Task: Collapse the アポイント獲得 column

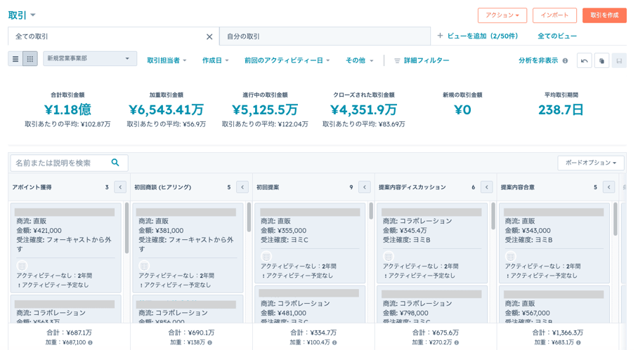Action: pos(120,187)
